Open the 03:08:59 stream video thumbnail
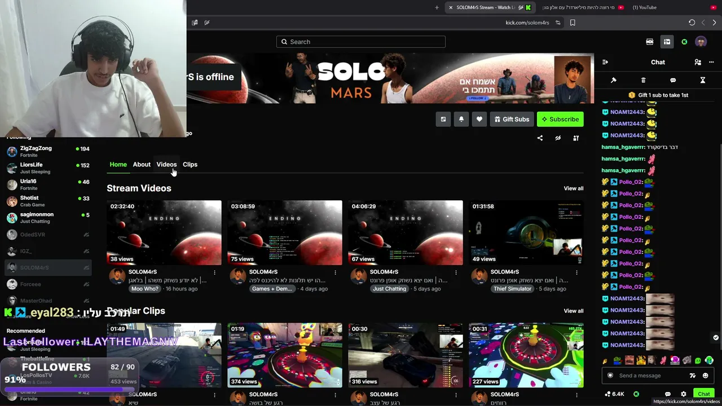The image size is (722, 406). pyautogui.click(x=285, y=232)
